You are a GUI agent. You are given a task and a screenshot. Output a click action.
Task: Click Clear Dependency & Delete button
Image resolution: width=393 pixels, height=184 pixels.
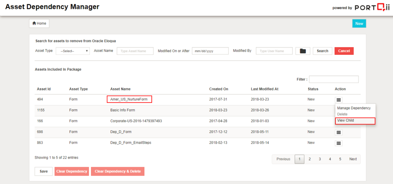click(117, 171)
